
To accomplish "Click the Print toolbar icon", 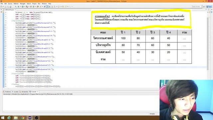I will (x=10, y=7).
